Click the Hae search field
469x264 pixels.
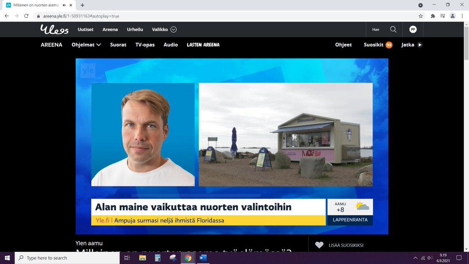[x=376, y=30]
